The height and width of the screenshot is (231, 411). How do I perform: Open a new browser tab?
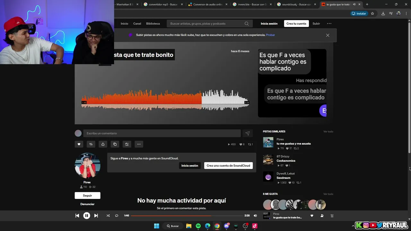[x=367, y=4]
